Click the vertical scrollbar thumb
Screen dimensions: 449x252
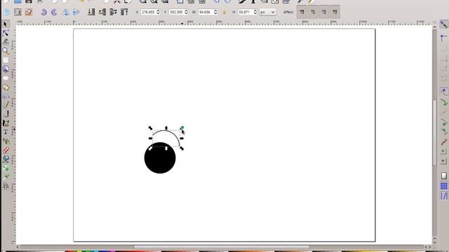pyautogui.click(x=434, y=132)
